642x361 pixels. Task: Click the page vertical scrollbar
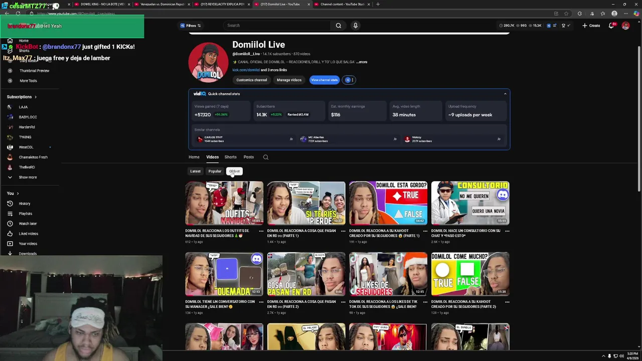(638, 118)
